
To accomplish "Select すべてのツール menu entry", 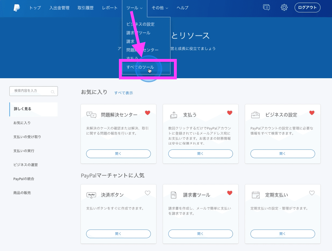I will pos(140,67).
